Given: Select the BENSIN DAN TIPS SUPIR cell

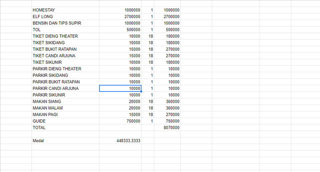Looking at the screenshot, I should click(x=65, y=23).
